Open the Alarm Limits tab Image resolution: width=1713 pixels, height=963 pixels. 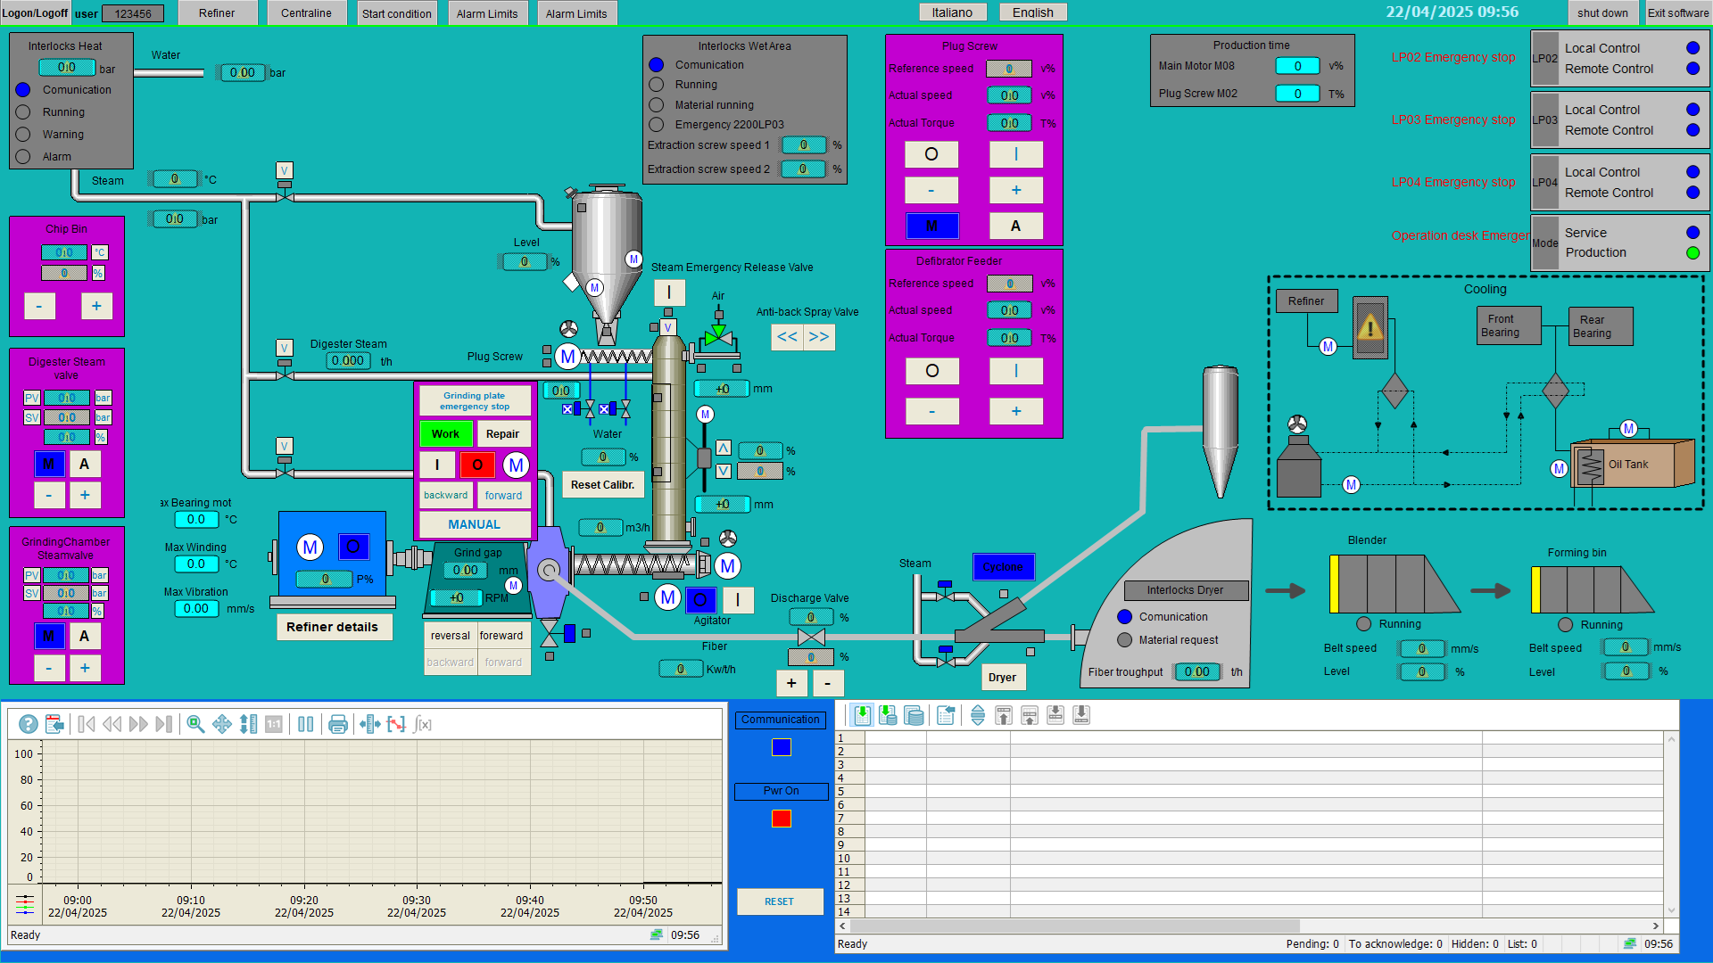click(x=487, y=13)
